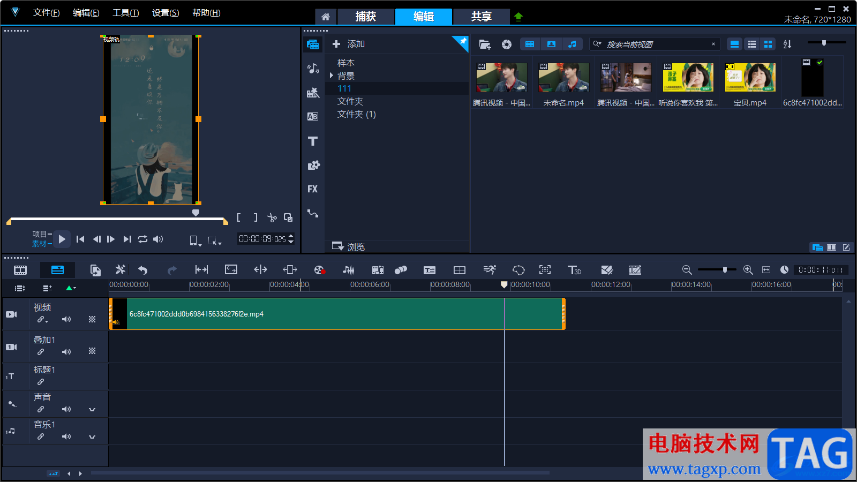The width and height of the screenshot is (857, 482).
Task: Open the multi-camera/split screen template icon
Action: (460, 270)
